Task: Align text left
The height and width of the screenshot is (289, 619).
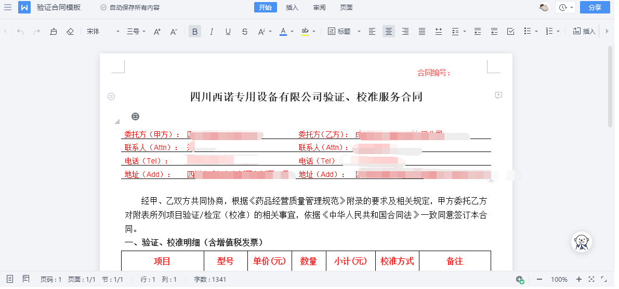Action: 372,32
